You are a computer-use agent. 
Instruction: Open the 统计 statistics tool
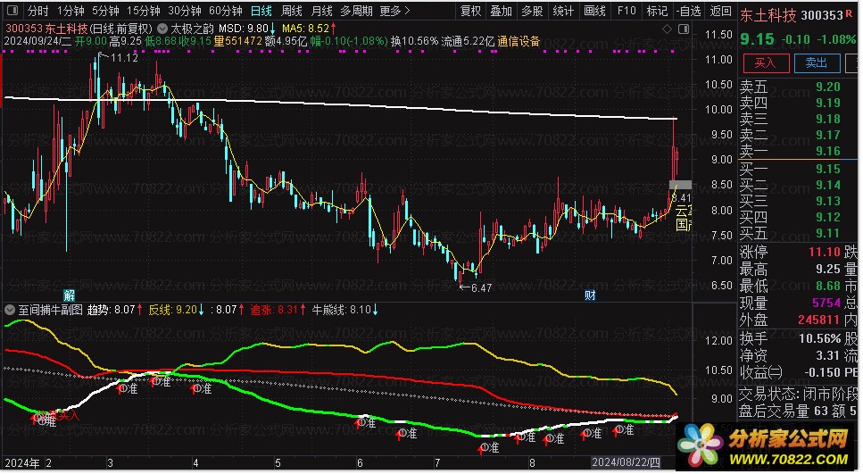(x=563, y=11)
